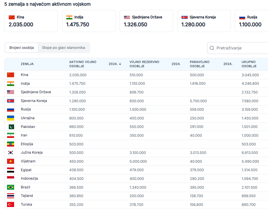Open the Kina top-five card

click(x=31, y=21)
